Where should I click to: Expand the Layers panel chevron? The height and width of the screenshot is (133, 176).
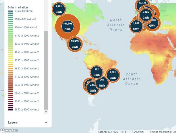coord(46,122)
